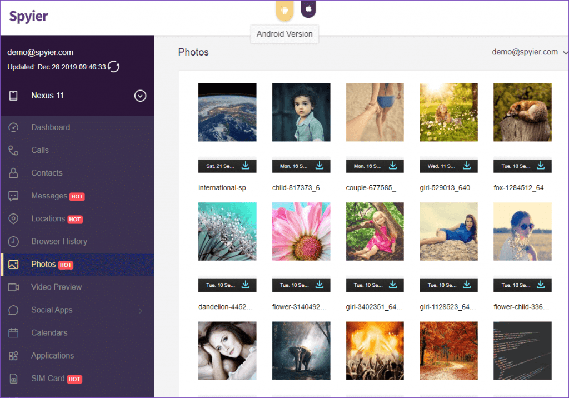Open the demo@spyier.com account dropdown

(x=530, y=52)
